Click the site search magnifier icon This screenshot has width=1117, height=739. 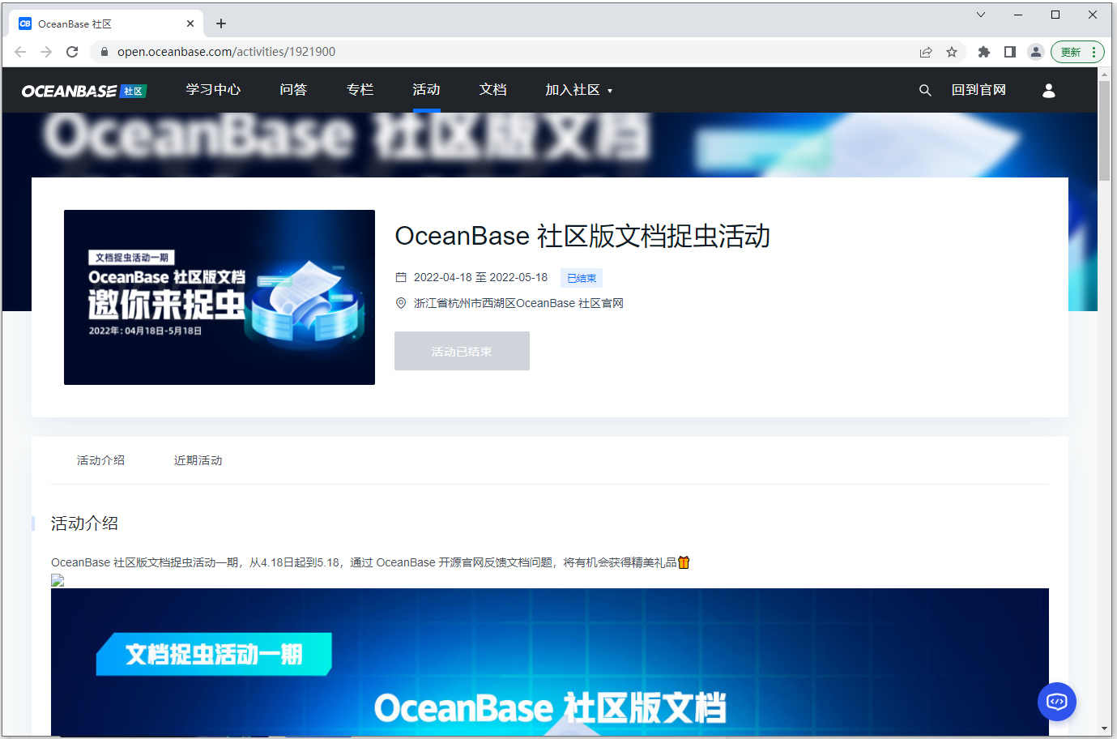tap(925, 90)
